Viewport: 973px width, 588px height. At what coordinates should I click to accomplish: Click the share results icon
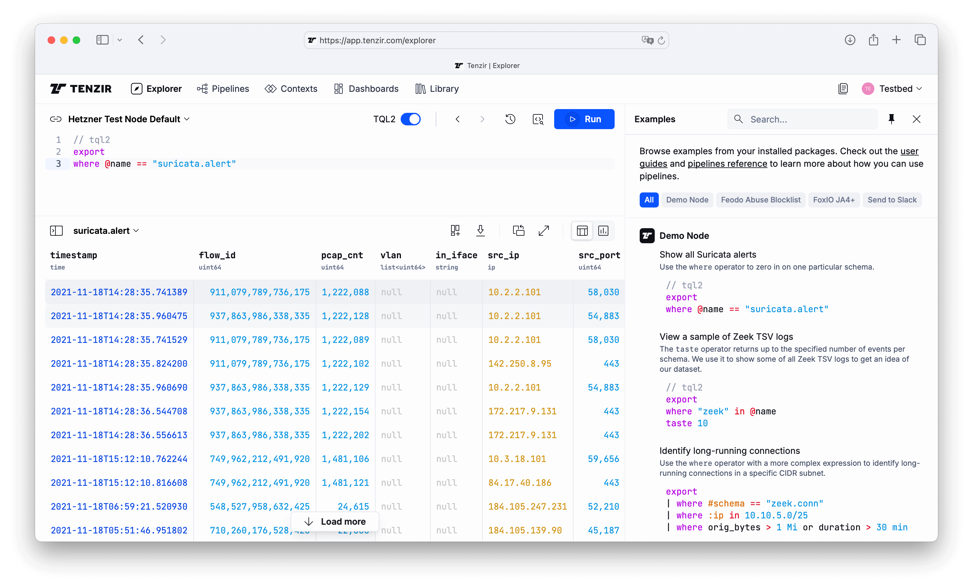pyautogui.click(x=518, y=231)
